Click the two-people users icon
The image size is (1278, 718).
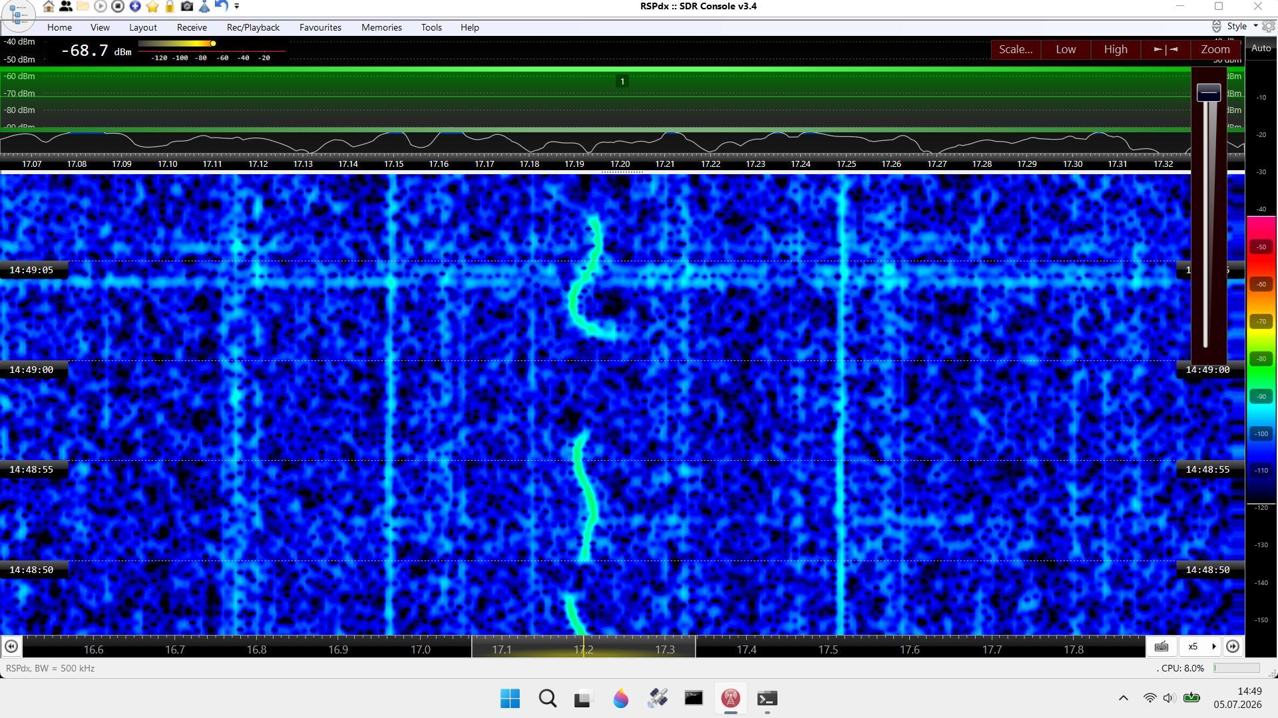(66, 7)
